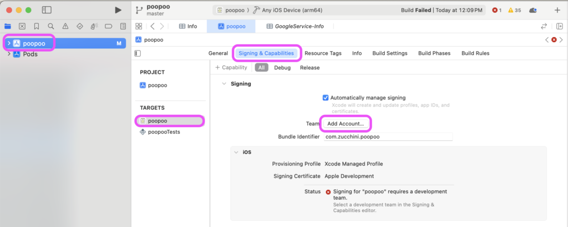Viewport: 568px width, 227px height.
Task: Click the yellow warning count indicator
Action: (x=514, y=10)
